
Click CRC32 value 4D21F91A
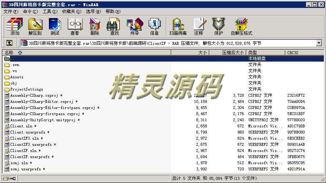click(296, 169)
